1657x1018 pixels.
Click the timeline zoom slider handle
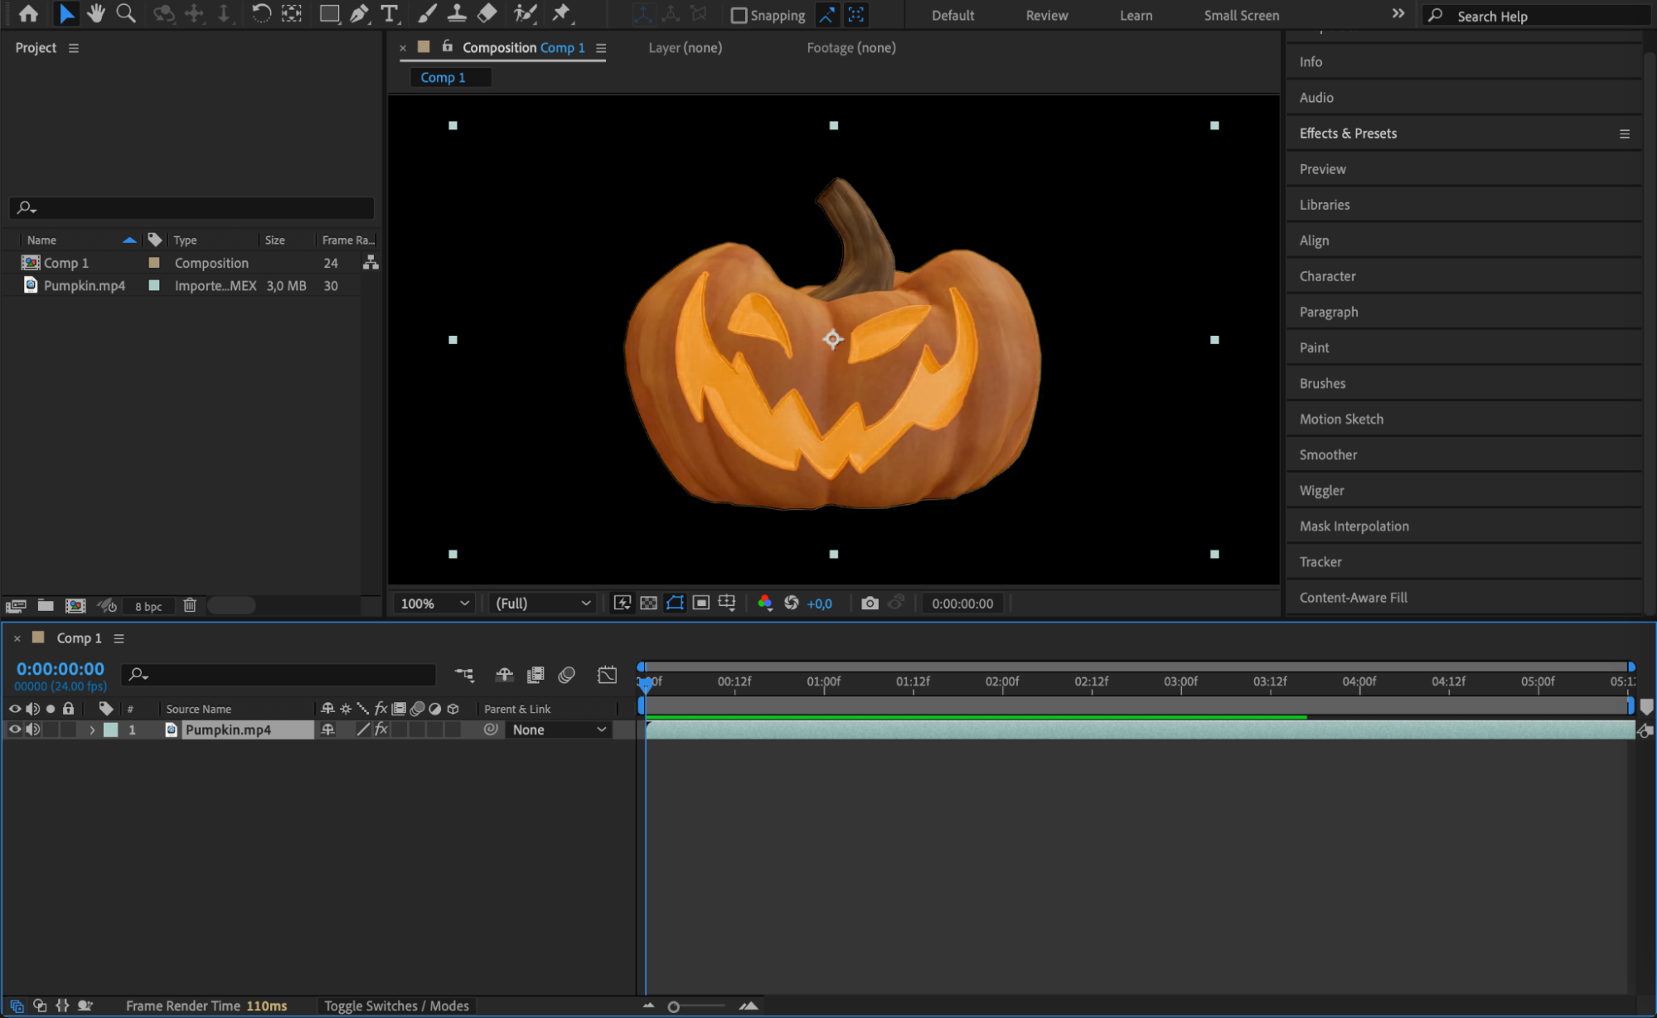[673, 1006]
